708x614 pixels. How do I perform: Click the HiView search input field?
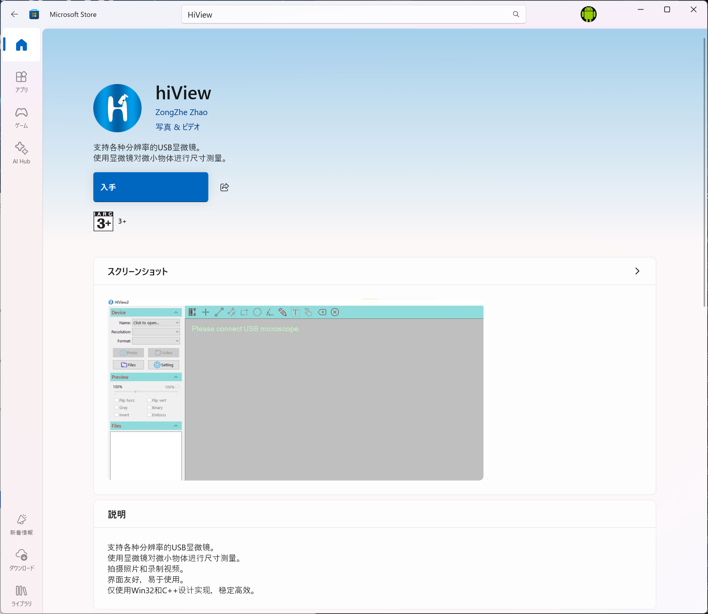pos(345,15)
